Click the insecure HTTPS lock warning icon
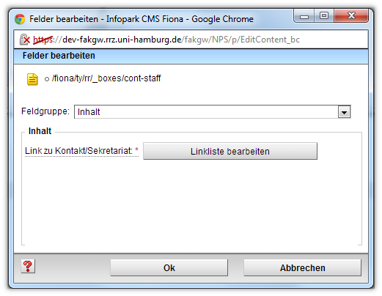 [25, 40]
